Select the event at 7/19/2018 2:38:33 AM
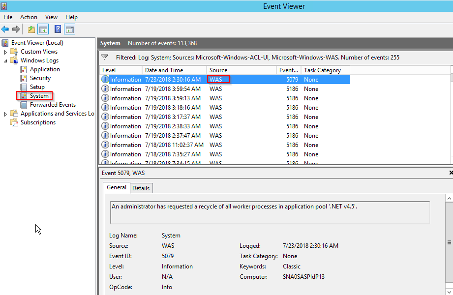This screenshot has height=295, width=453. 225,126
